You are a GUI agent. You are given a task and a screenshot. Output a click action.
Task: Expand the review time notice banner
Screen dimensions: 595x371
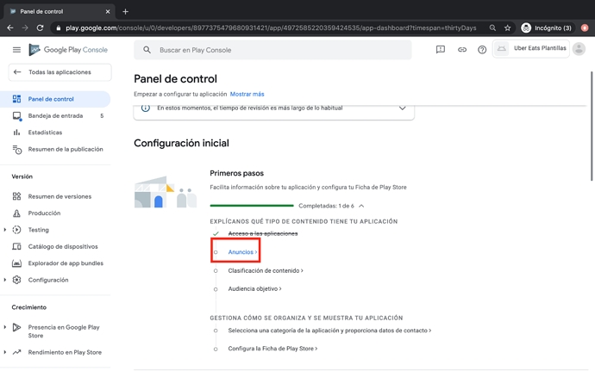pos(402,108)
